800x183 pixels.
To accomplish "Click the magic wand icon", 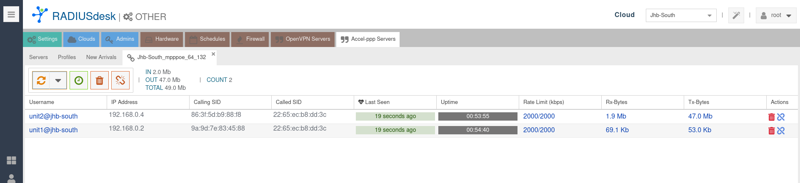I will (736, 15).
